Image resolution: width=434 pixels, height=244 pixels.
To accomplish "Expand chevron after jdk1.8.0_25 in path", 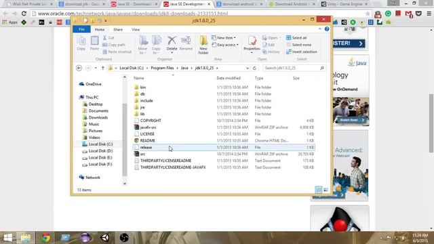I will coord(217,68).
